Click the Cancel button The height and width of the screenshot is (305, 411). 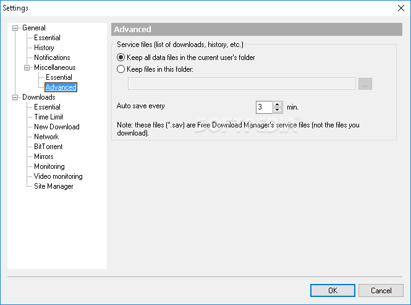coord(381,291)
